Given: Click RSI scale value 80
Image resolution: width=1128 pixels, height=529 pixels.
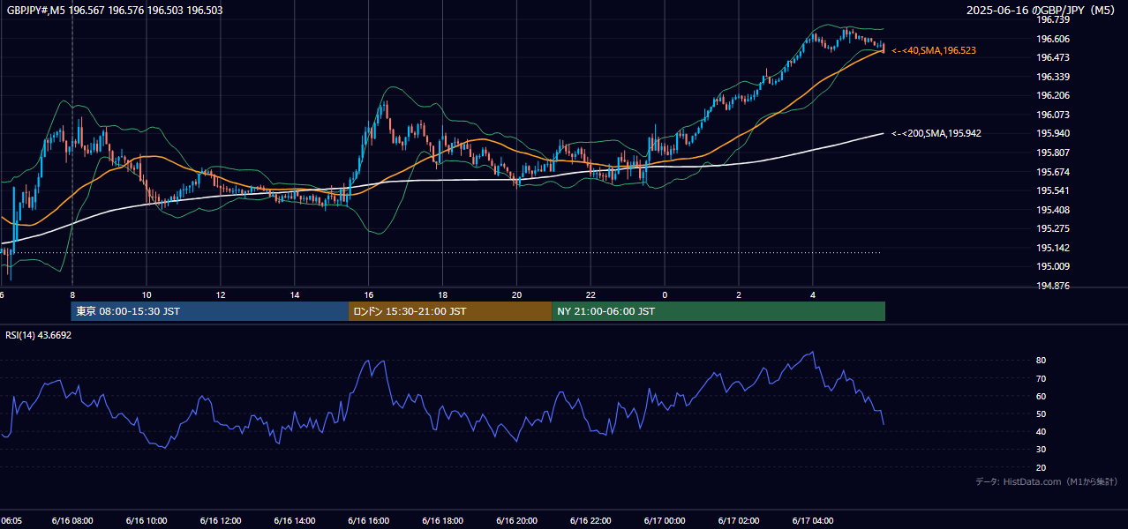Looking at the screenshot, I should [1042, 361].
